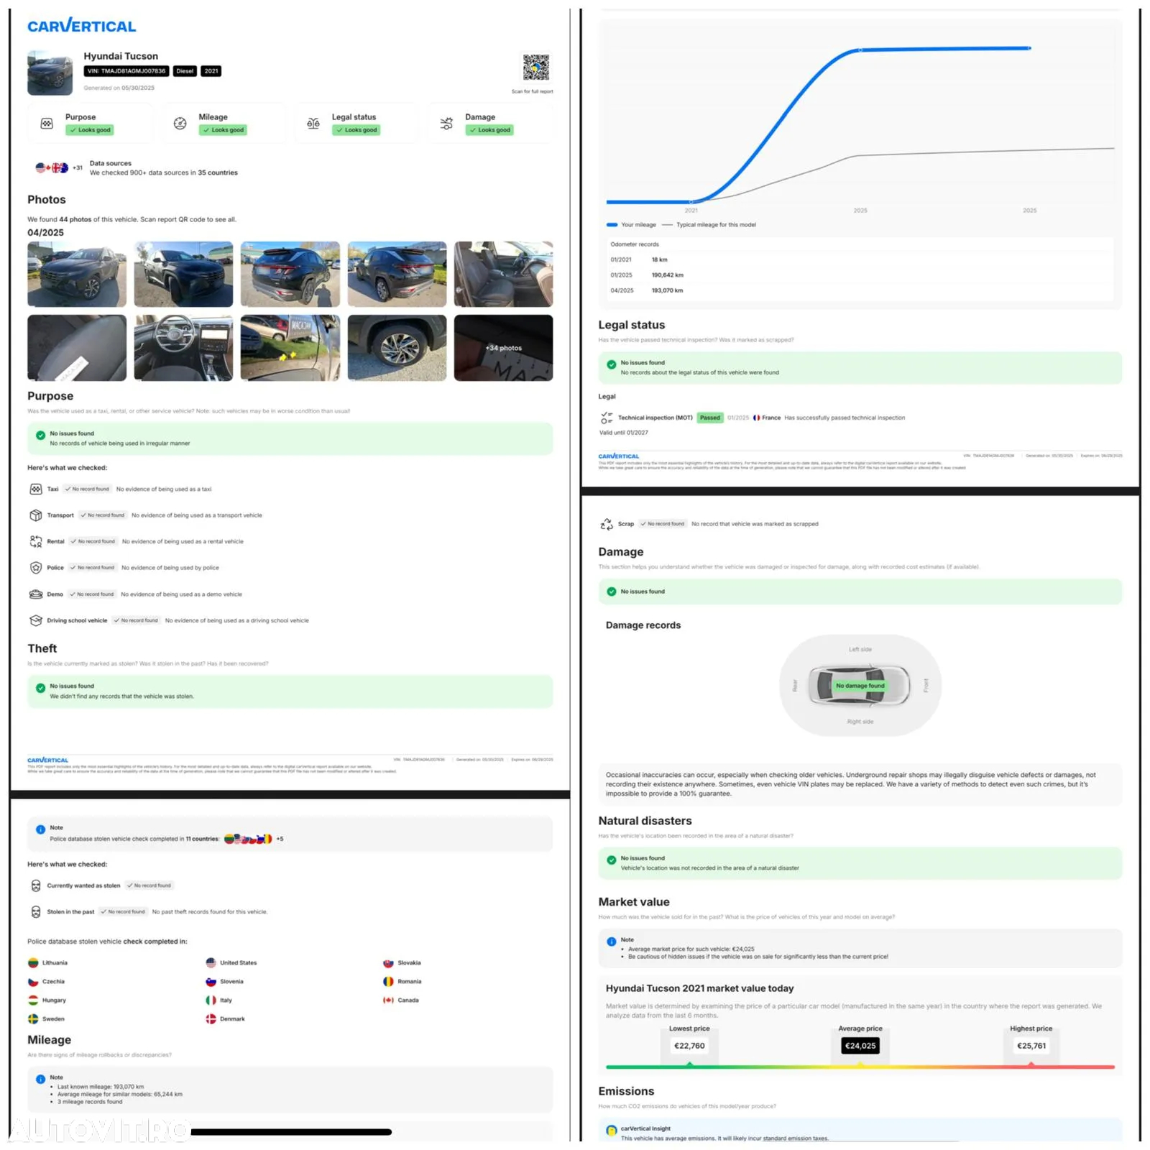
Task: Click the United States flag icon
Action: click(211, 963)
